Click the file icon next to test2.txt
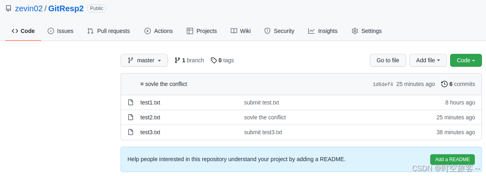Viewport: 486px width, 176px height. coord(131,117)
